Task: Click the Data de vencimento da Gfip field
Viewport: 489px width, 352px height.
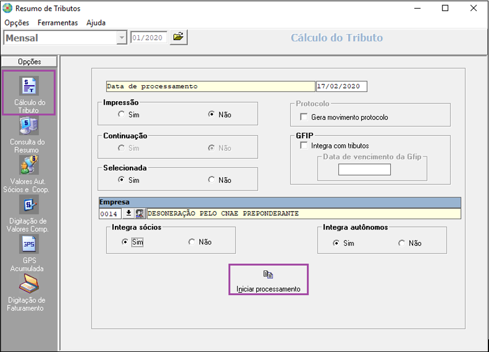Action: pos(364,170)
